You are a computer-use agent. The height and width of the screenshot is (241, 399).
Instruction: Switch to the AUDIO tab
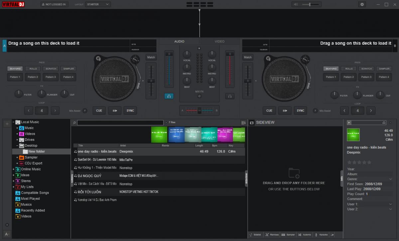point(179,41)
